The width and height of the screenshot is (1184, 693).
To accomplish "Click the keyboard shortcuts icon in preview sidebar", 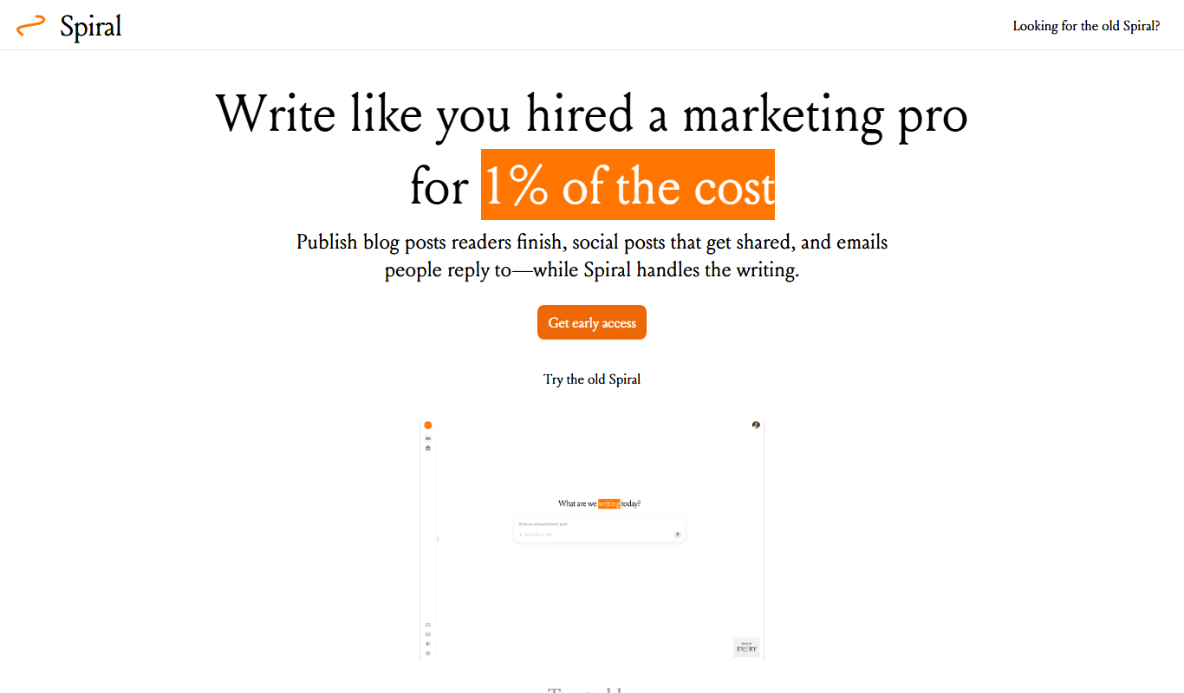I will 428,634.
